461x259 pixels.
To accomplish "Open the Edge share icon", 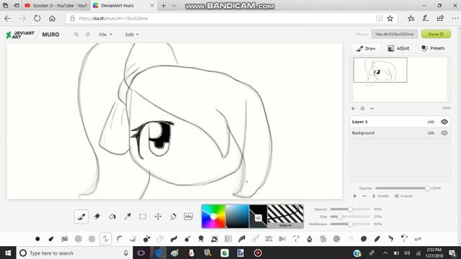I will [x=440, y=19].
